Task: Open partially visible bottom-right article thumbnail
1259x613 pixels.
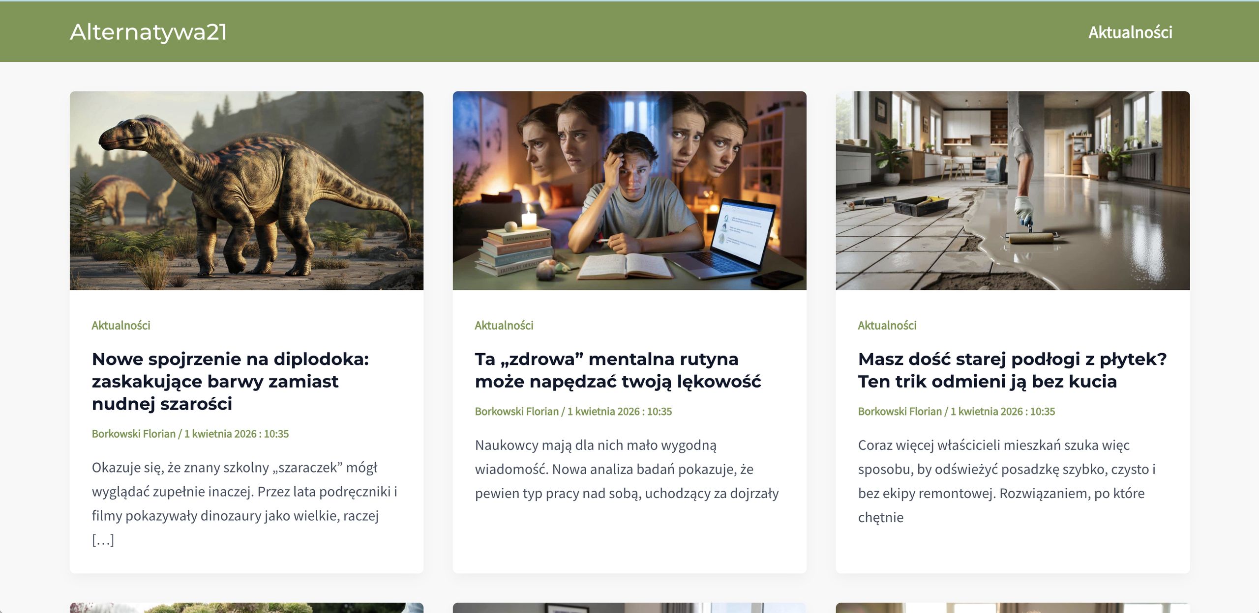Action: (x=1012, y=608)
